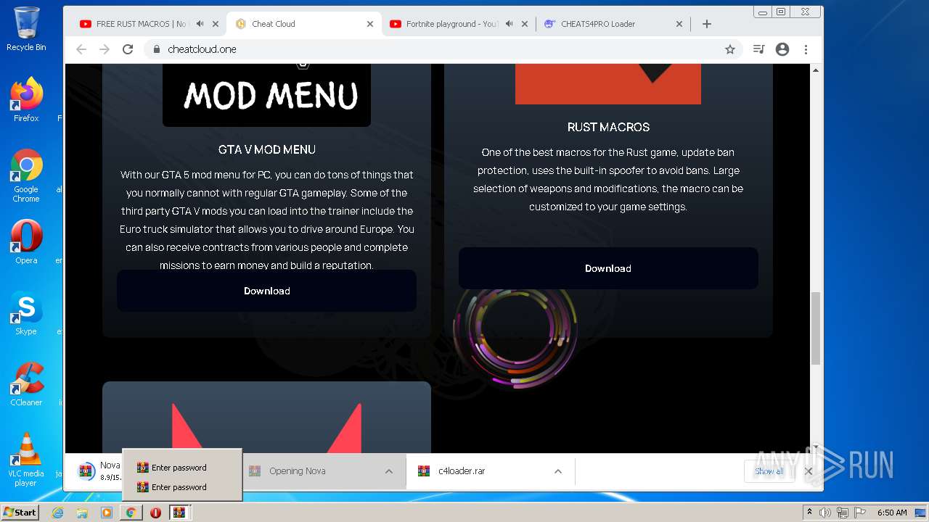This screenshot has width=929, height=522.
Task: Close the downloads bar
Action: tap(809, 471)
